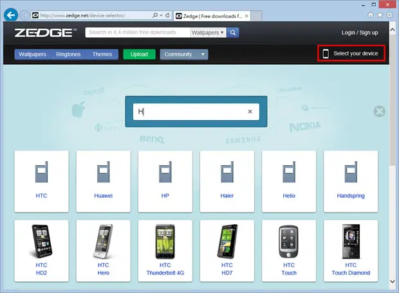Screen dimensions: 399x293
Task: Go back with browser back arrow
Action: [11, 15]
